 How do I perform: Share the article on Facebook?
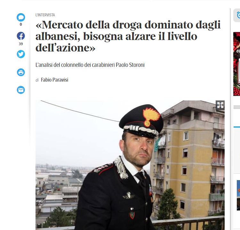(21, 36)
